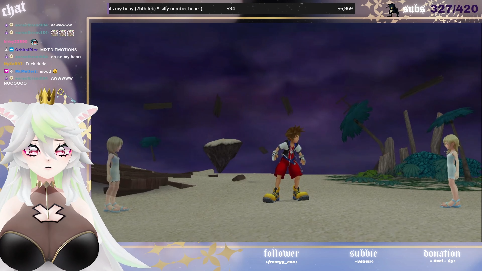This screenshot has width=482, height=271.
Task: Click the 'chat' heading text
Action: (x=14, y=9)
